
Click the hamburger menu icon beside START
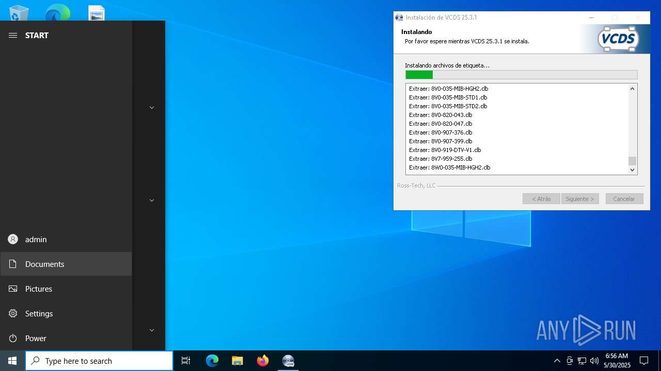click(13, 35)
